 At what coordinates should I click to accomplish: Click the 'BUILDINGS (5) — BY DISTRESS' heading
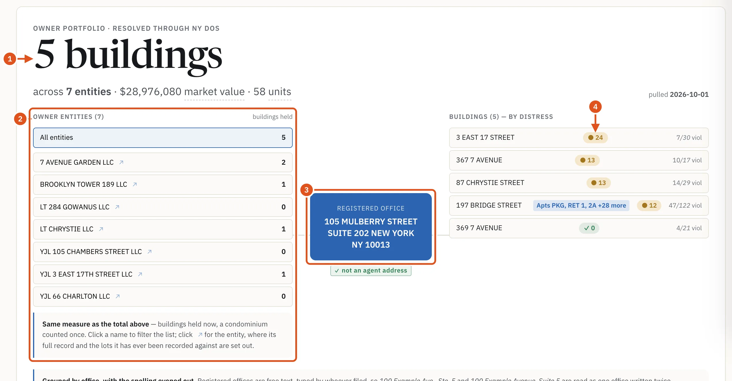501,117
